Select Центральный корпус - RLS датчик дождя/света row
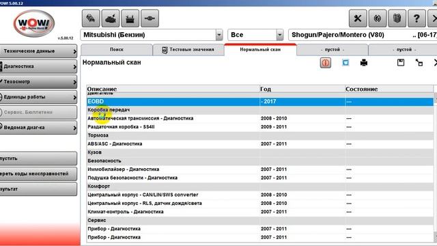The width and height of the screenshot is (437, 246). [x=259, y=204]
